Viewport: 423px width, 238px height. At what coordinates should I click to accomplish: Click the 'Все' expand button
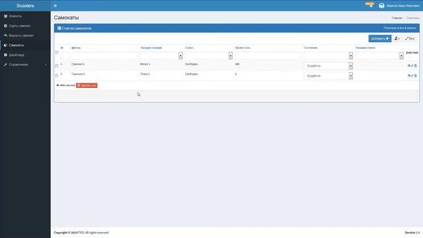point(410,38)
